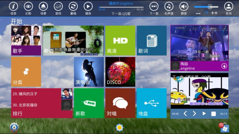Viewport: 239px width, 134px height.
Task: Skip to next song with 下一首
Action: [154, 6]
